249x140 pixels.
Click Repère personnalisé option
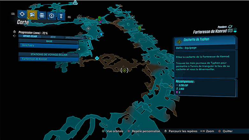tap(143, 131)
